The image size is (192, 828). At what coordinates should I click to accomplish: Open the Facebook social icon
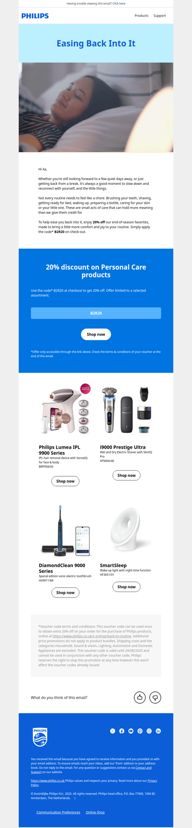122,731
